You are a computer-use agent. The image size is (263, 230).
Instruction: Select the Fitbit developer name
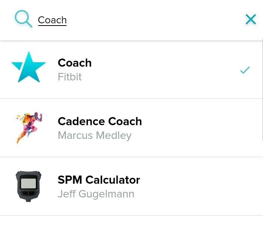pyautogui.click(x=70, y=77)
